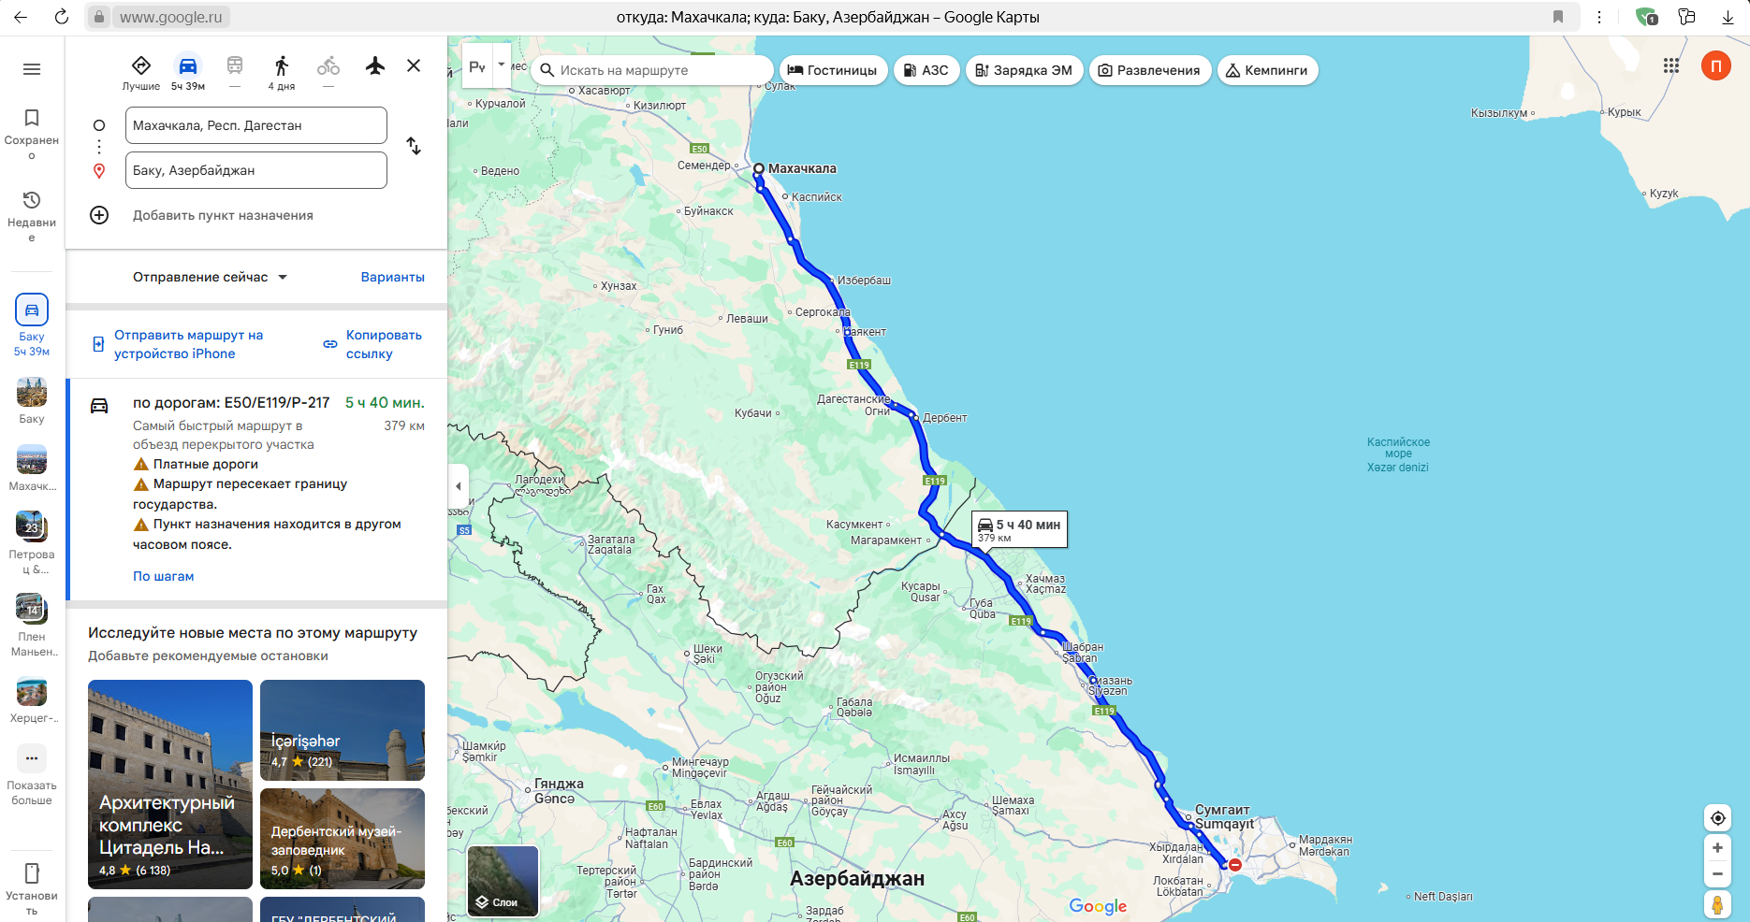Viewport: 1750px width, 922px height.
Task: Open Плен Маньен recent place
Action: (x=32, y=626)
